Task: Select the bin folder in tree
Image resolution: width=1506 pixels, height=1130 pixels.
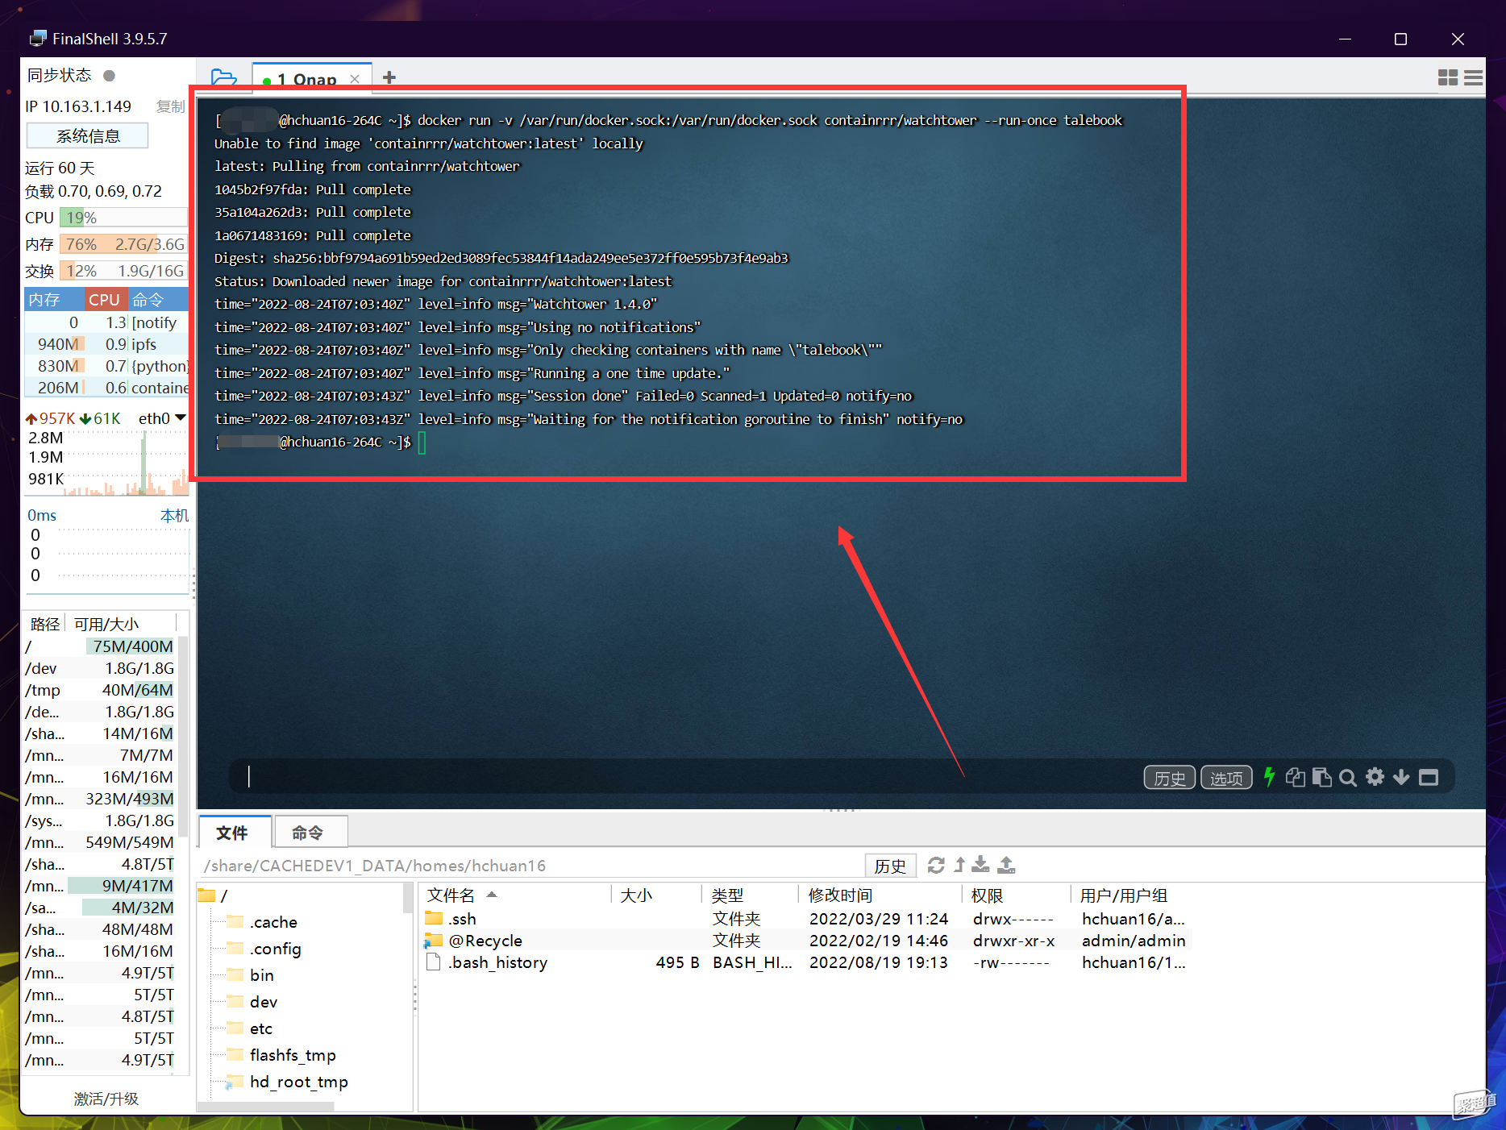Action: pos(262,975)
